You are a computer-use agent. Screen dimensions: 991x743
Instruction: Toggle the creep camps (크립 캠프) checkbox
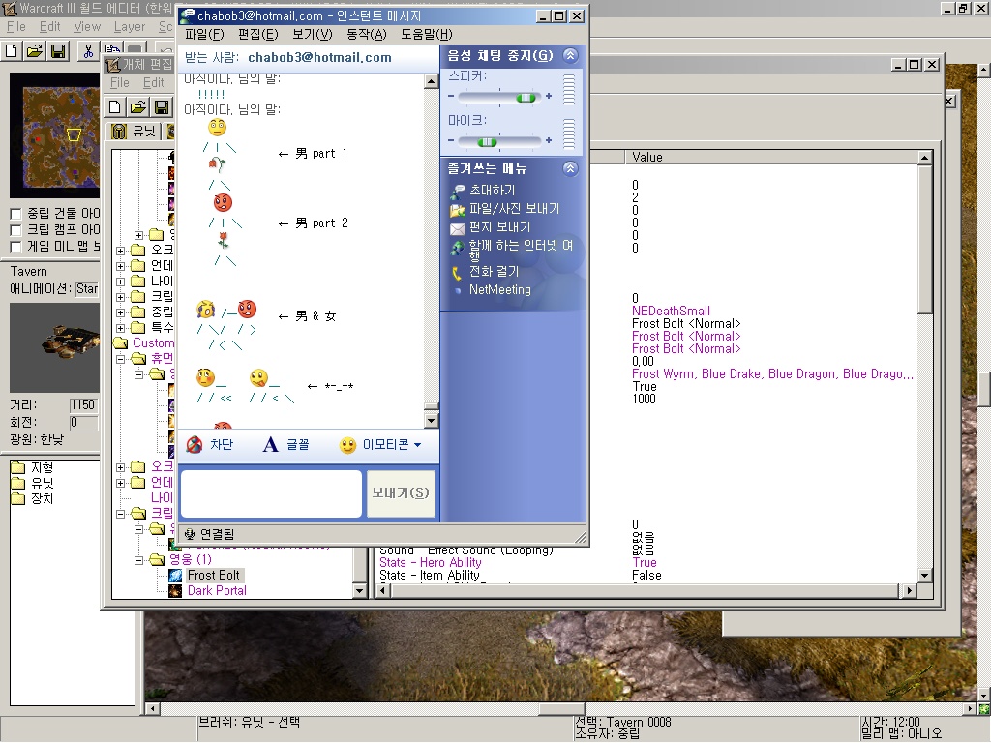15,230
